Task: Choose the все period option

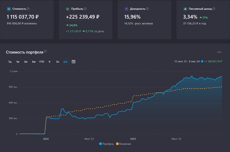Action: (66, 62)
